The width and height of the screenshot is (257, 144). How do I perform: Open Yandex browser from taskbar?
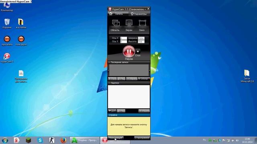(16, 140)
